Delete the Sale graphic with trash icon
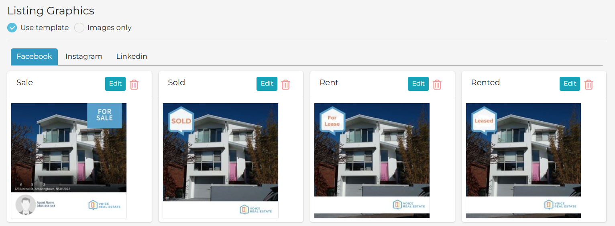 coord(134,84)
